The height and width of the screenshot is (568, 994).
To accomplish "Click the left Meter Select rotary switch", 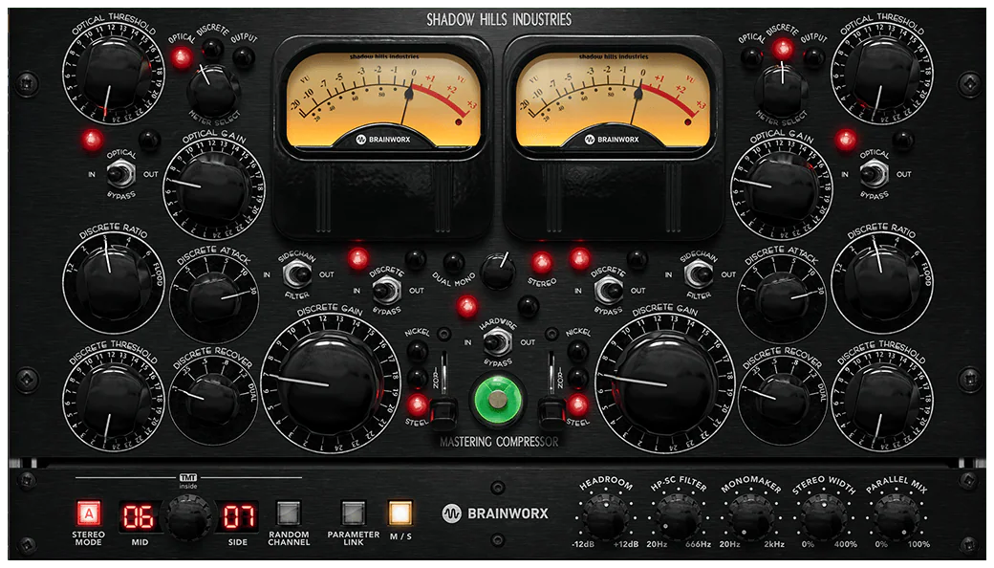I will 212,91.
